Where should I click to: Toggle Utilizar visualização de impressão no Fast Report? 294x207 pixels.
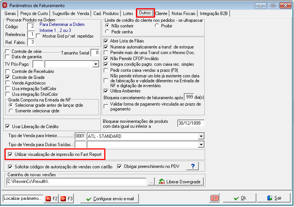[x=10, y=154]
